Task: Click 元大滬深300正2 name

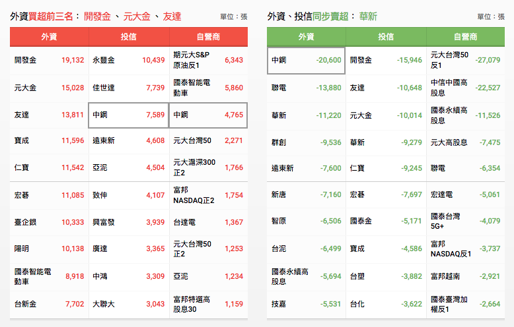Action: 194,167
